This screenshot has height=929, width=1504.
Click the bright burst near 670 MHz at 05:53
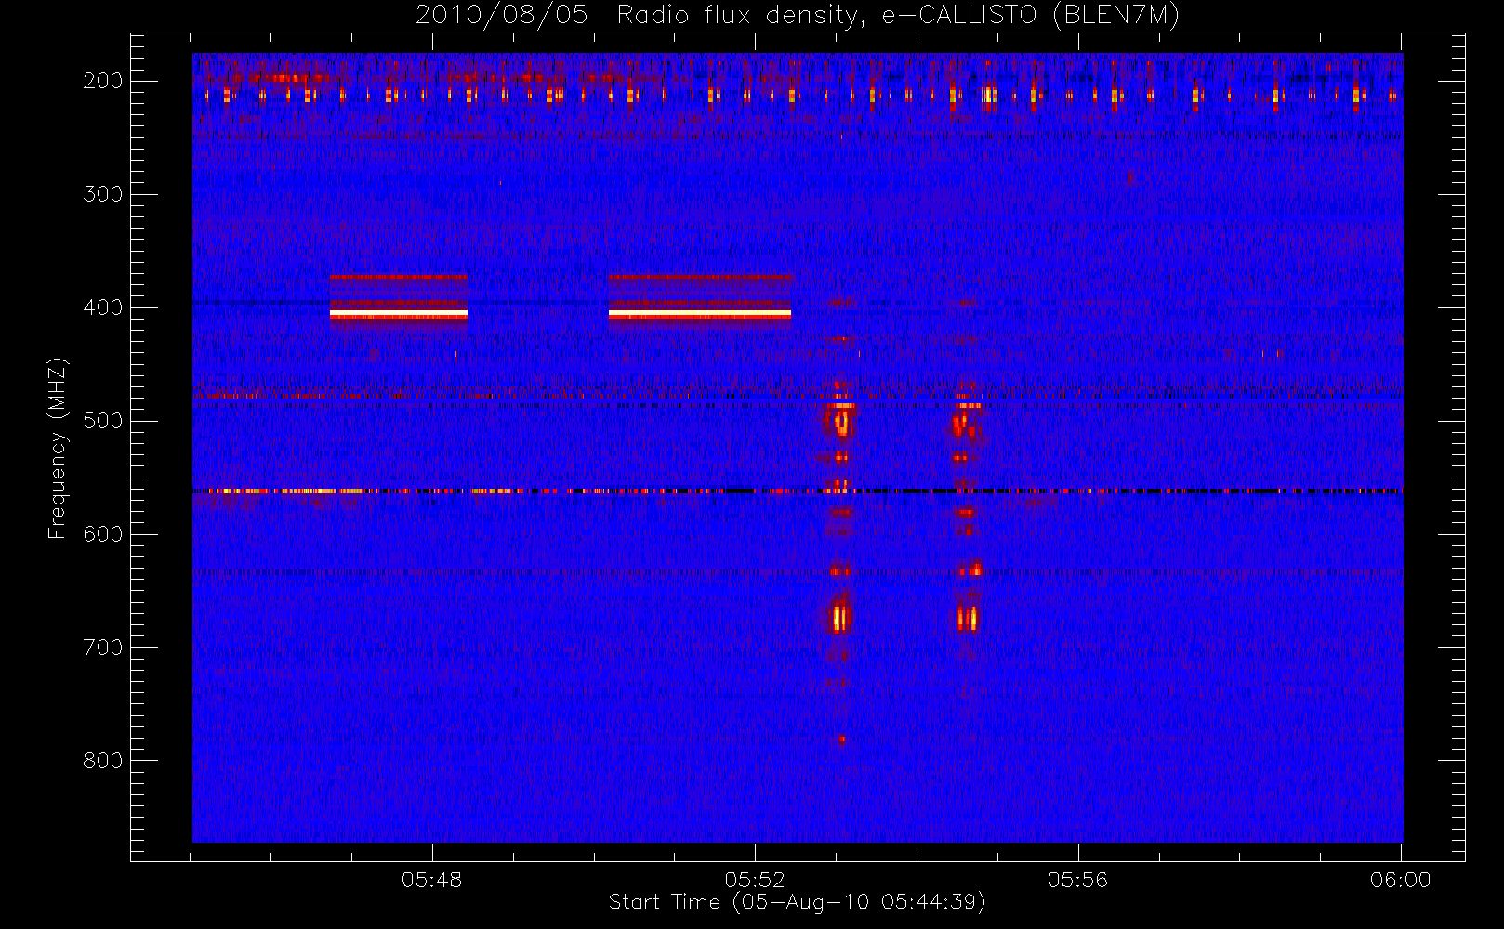[x=840, y=618]
